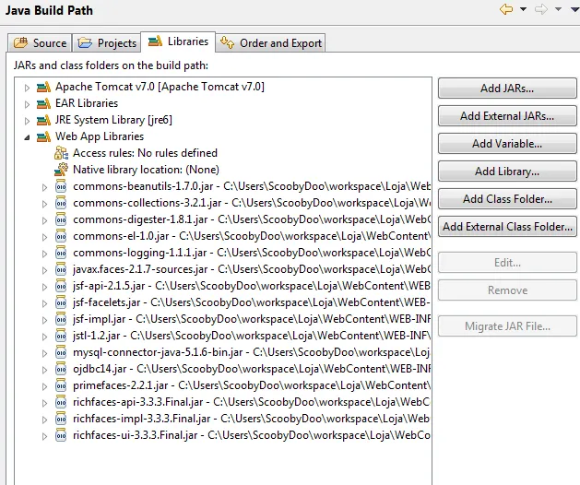Select the Web App Libraries label
The height and width of the screenshot is (485, 580).
(100, 136)
